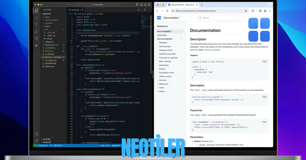The height and width of the screenshot is (160, 306).
Task: Synchronize changes icon in the status bar
Action: tap(50, 146)
